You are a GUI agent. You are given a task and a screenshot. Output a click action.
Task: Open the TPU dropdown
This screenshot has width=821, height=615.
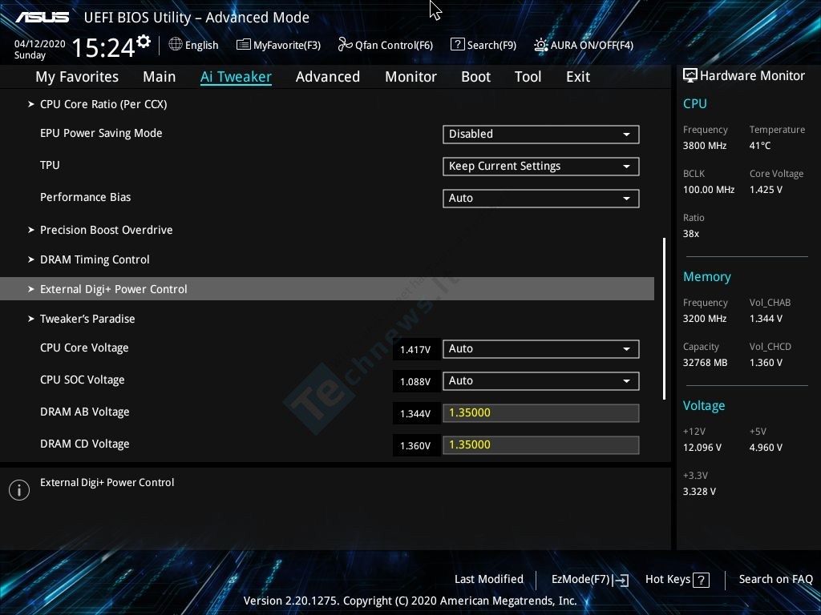pos(541,167)
